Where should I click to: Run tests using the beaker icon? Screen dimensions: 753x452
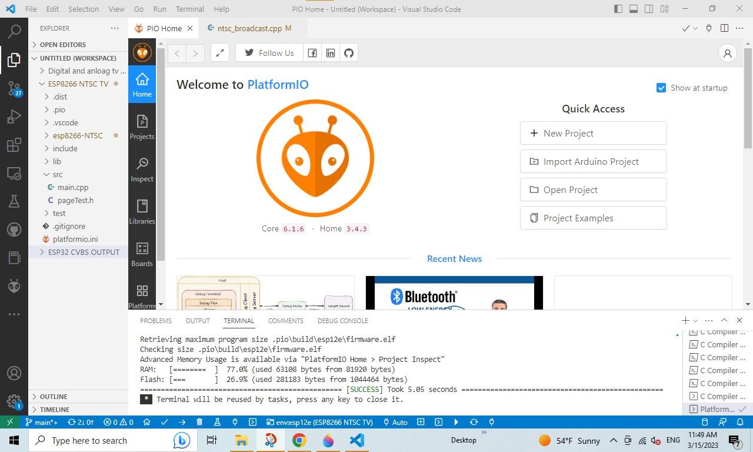(x=217, y=422)
